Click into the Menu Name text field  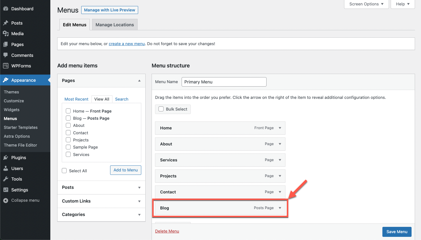click(x=224, y=82)
